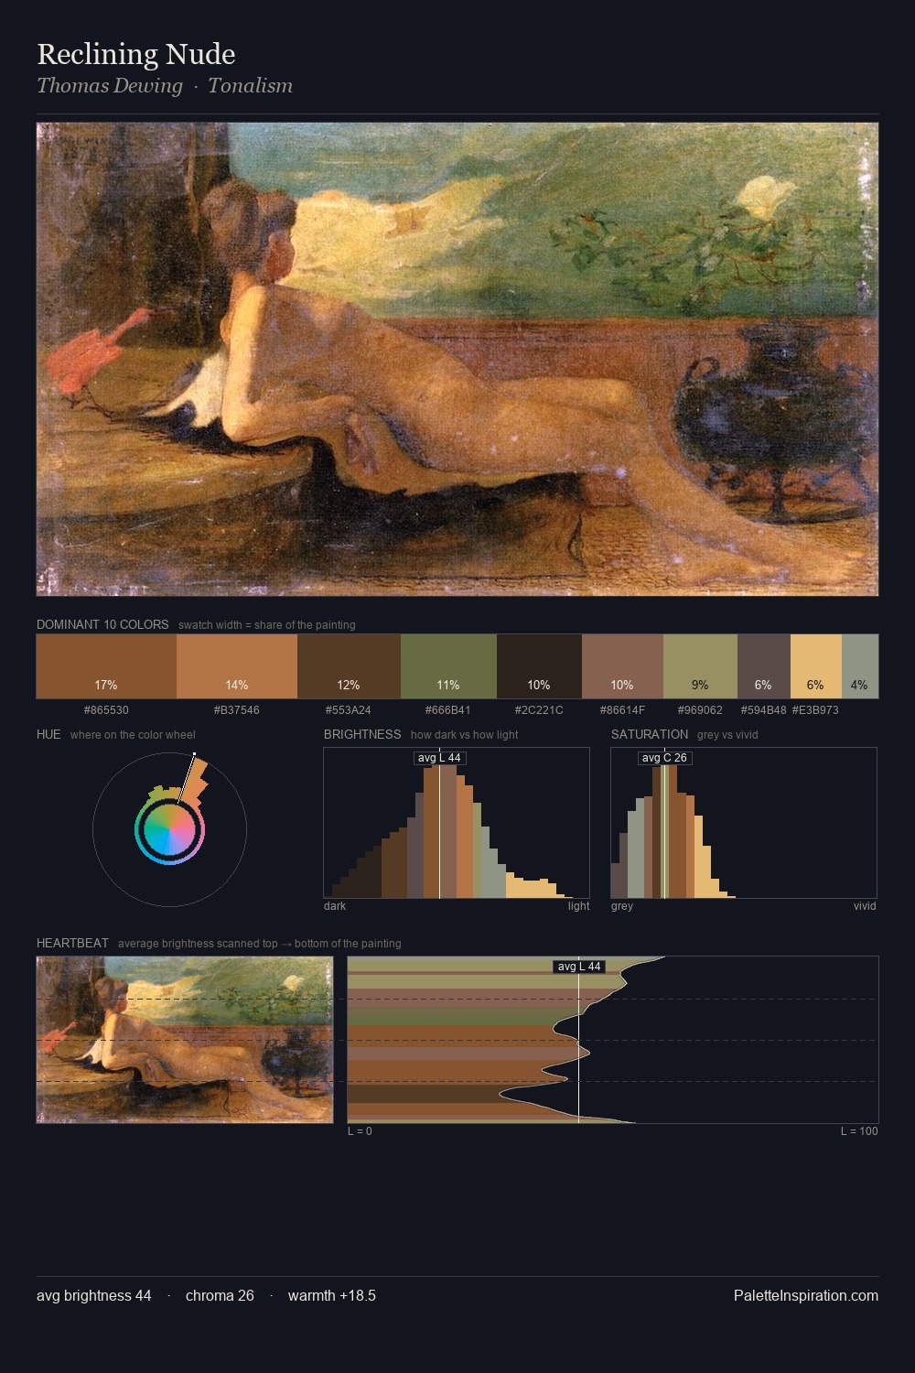Click the 'avg C 26' marker in Saturation chart
This screenshot has height=1373, width=915.
click(664, 758)
